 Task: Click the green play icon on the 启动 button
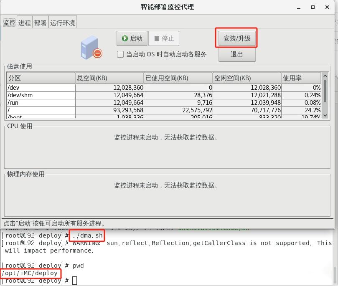click(125, 38)
